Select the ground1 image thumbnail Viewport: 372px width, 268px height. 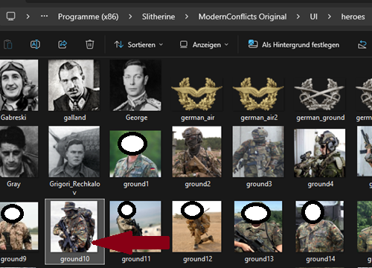click(135, 154)
